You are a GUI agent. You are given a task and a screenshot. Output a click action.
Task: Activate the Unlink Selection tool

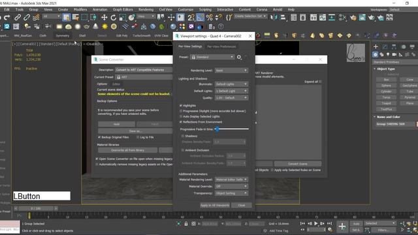tap(27, 18)
